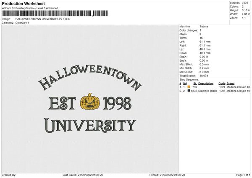Click the Machine value "Tajima"

point(204,26)
